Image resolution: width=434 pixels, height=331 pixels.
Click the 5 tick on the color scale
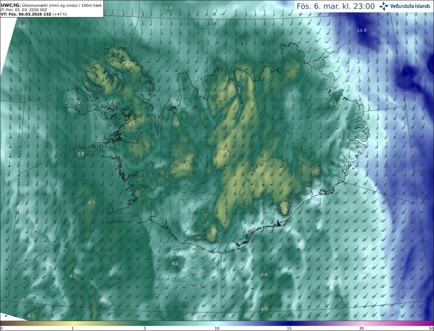[x=145, y=328]
